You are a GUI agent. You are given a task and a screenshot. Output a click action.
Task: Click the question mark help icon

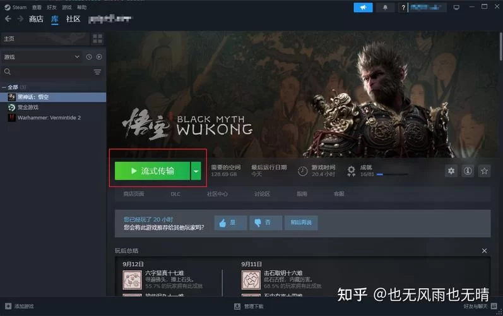click(x=403, y=8)
